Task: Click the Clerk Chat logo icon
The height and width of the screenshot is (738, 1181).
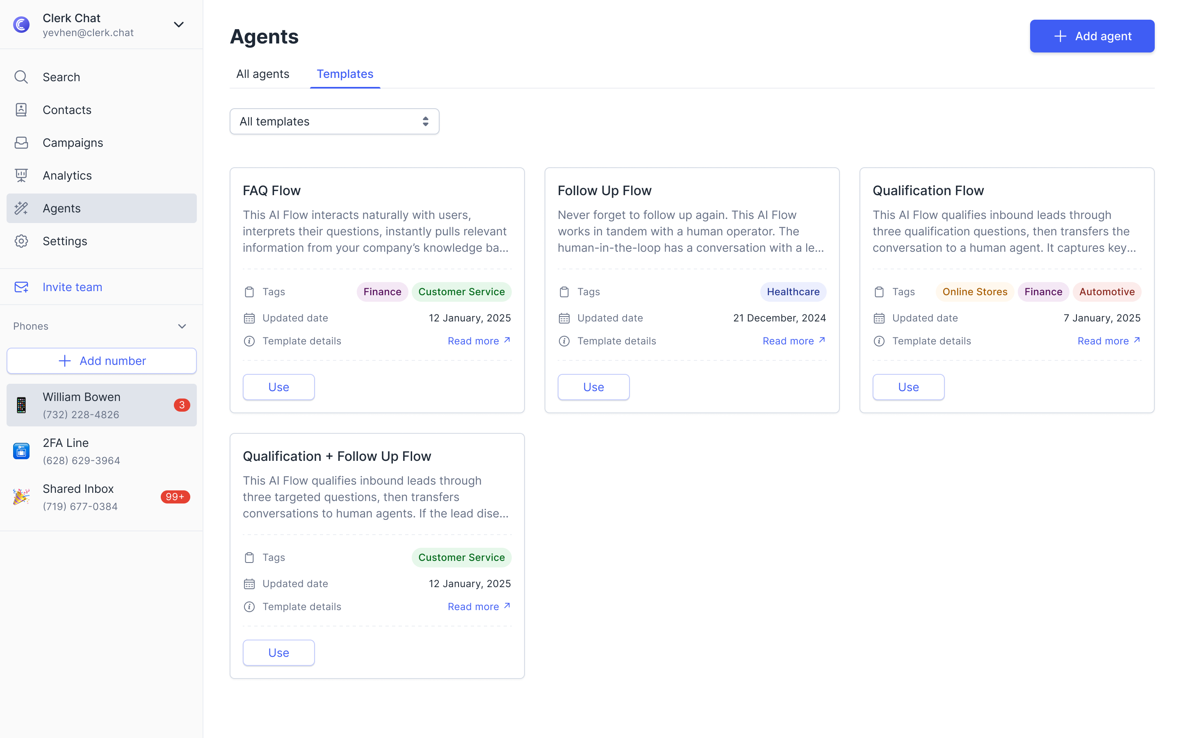Action: pos(21,25)
